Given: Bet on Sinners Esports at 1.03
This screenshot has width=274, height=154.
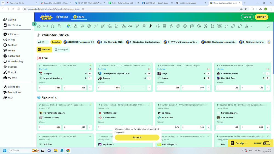Looking at the screenshot, I should [x=75, y=127].
